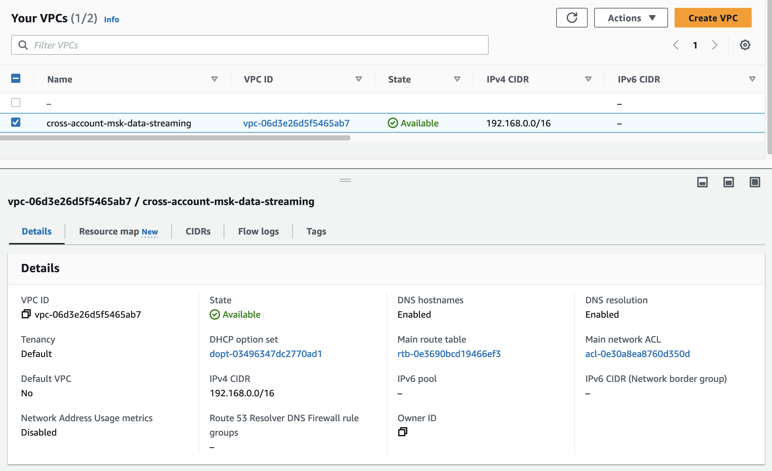This screenshot has width=772, height=471.
Task: Expand split panel to full screen icon
Action: (x=755, y=182)
